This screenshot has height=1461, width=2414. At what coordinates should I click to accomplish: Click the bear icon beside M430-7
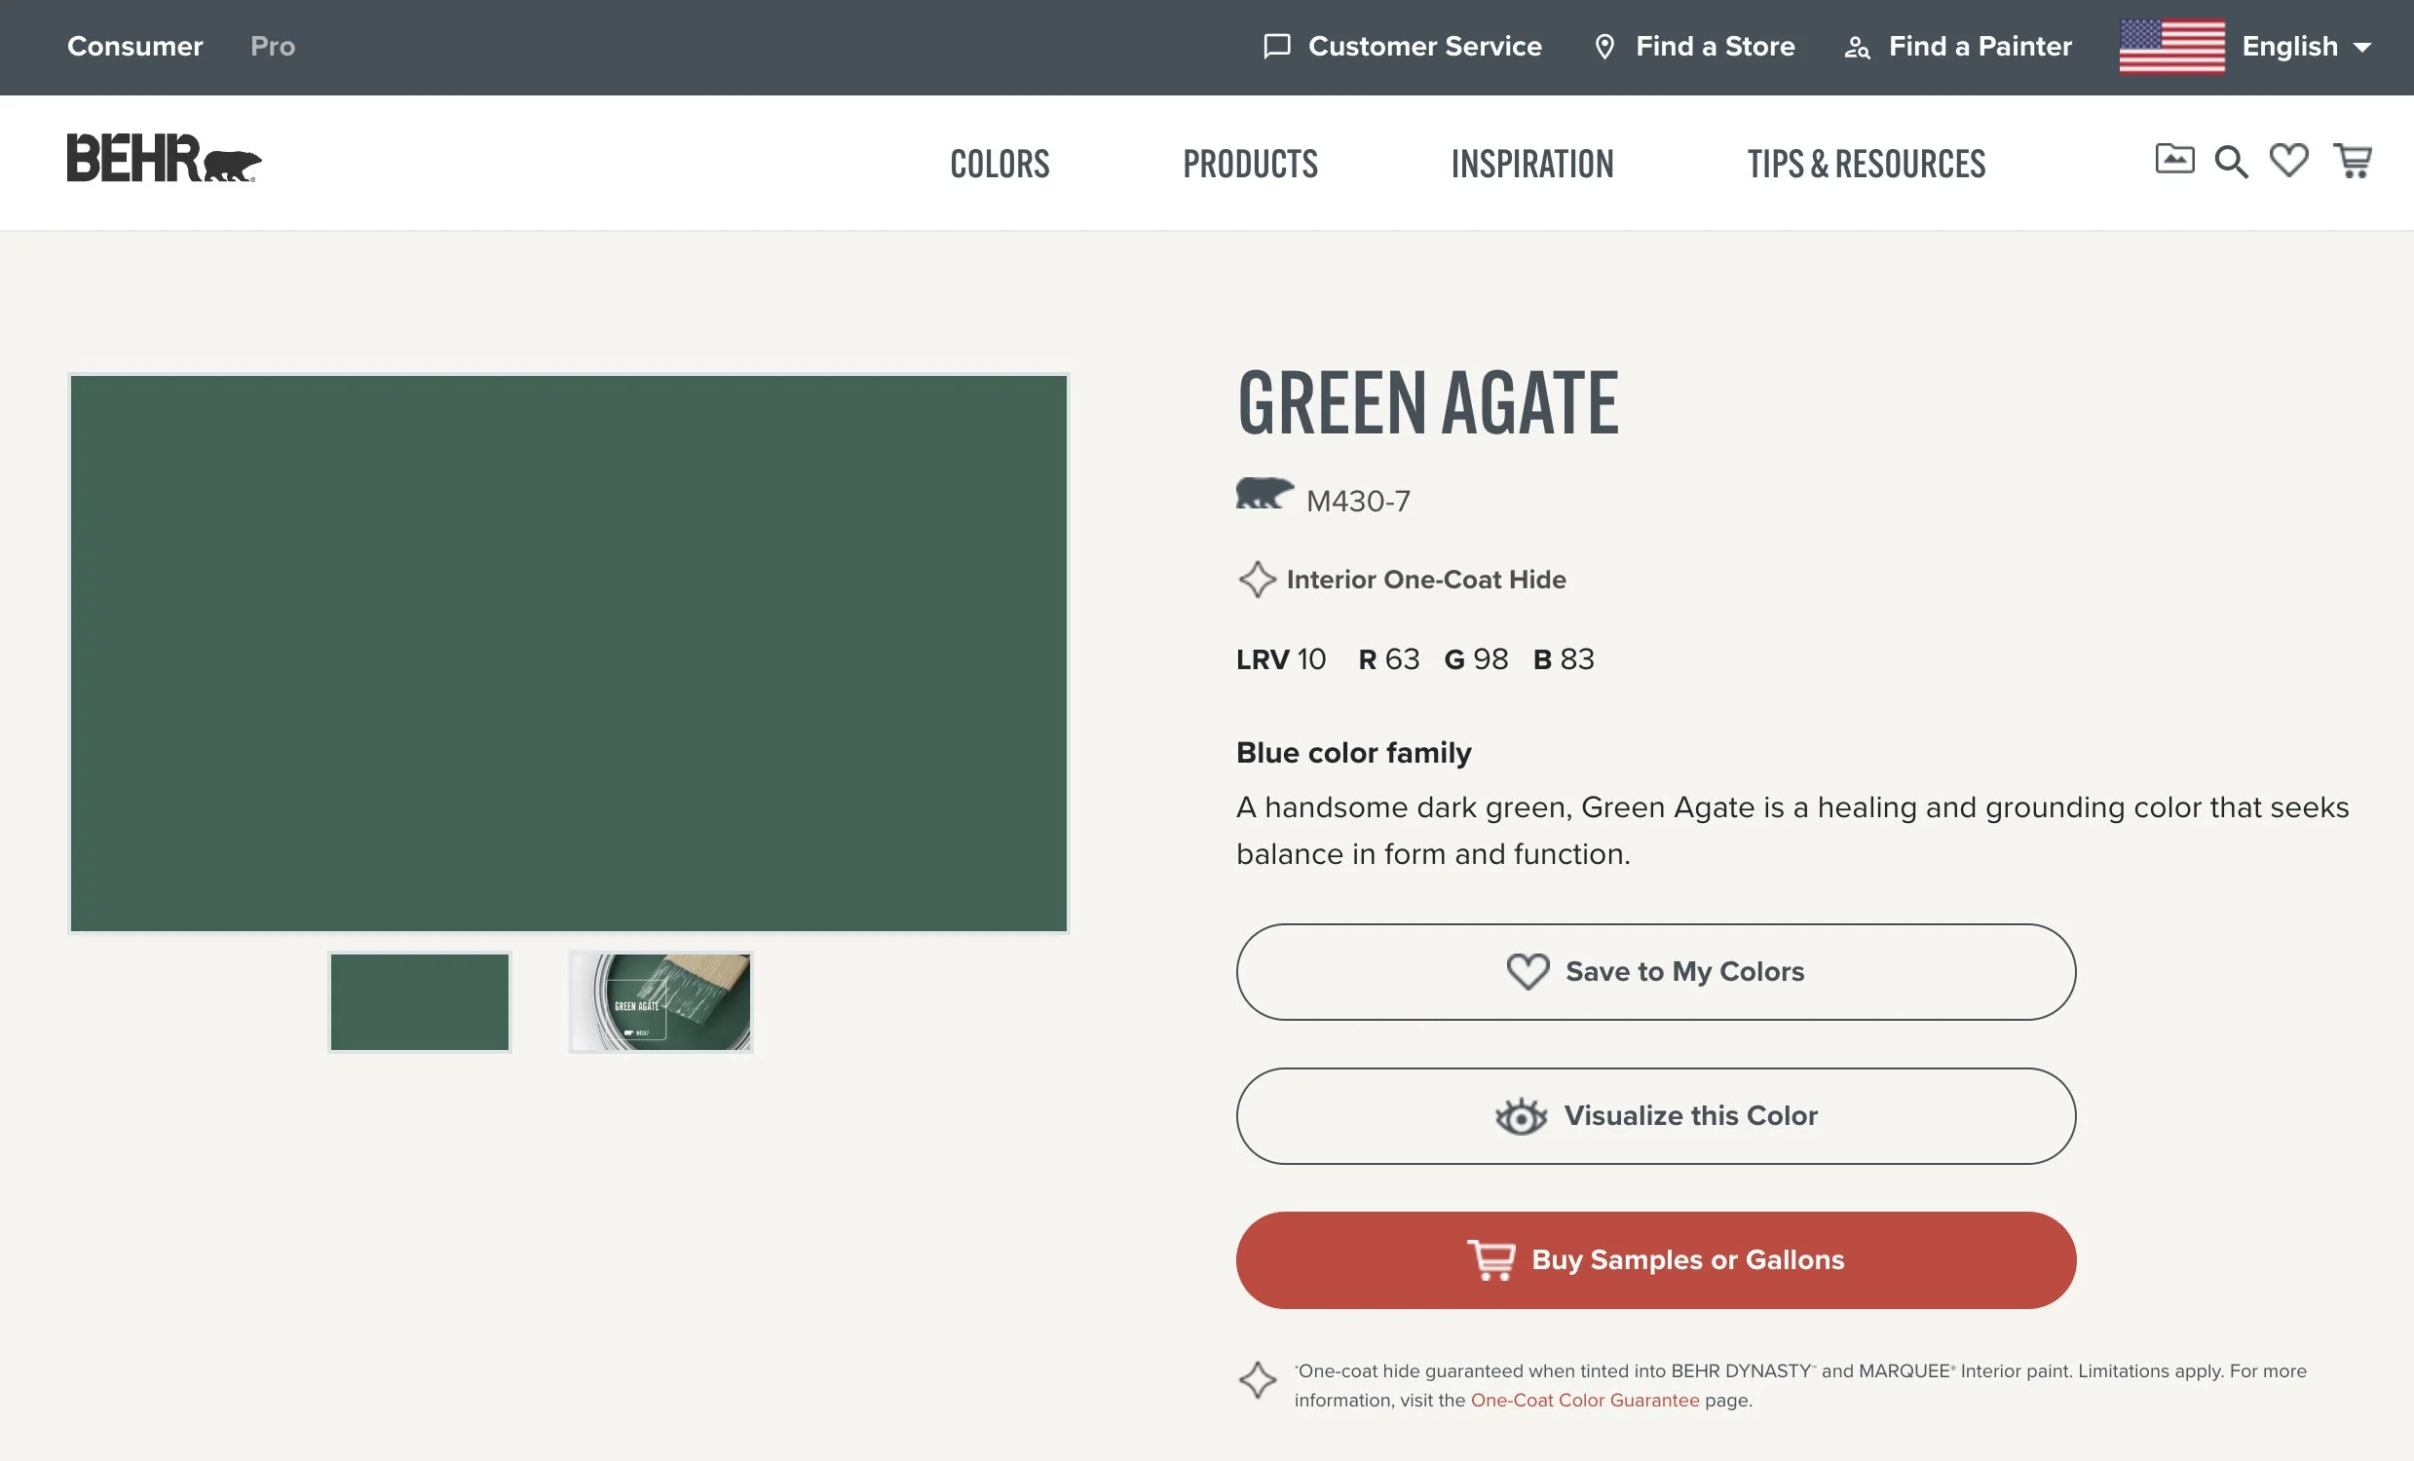coord(1264,494)
